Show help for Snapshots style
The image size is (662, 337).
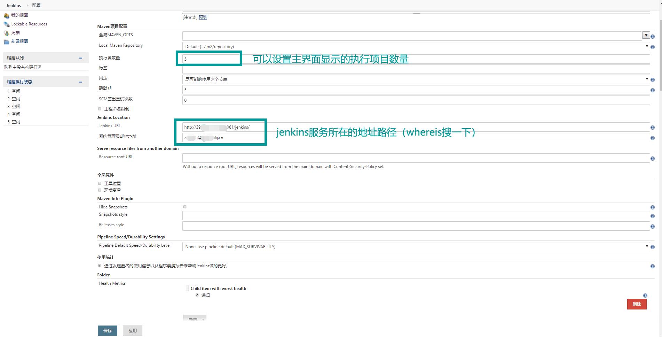[653, 216]
